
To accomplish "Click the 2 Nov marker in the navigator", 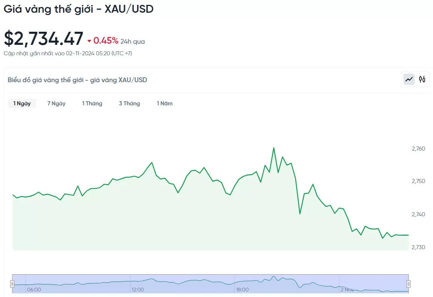I will coord(347,290).
